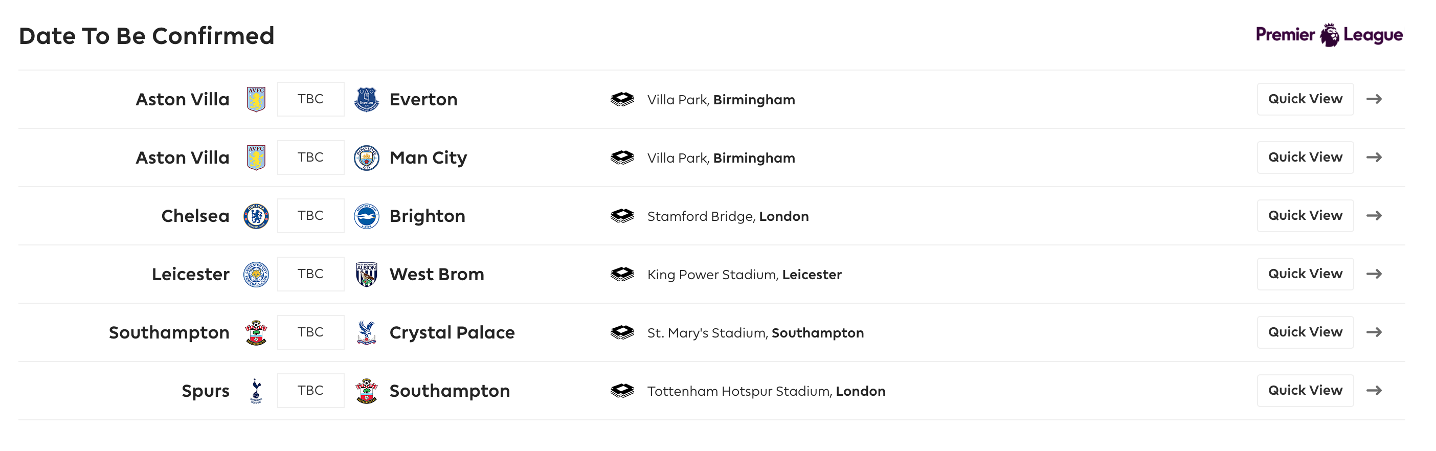
Task: Expand Quick View for Spurs vs Southampton
Action: (1305, 391)
